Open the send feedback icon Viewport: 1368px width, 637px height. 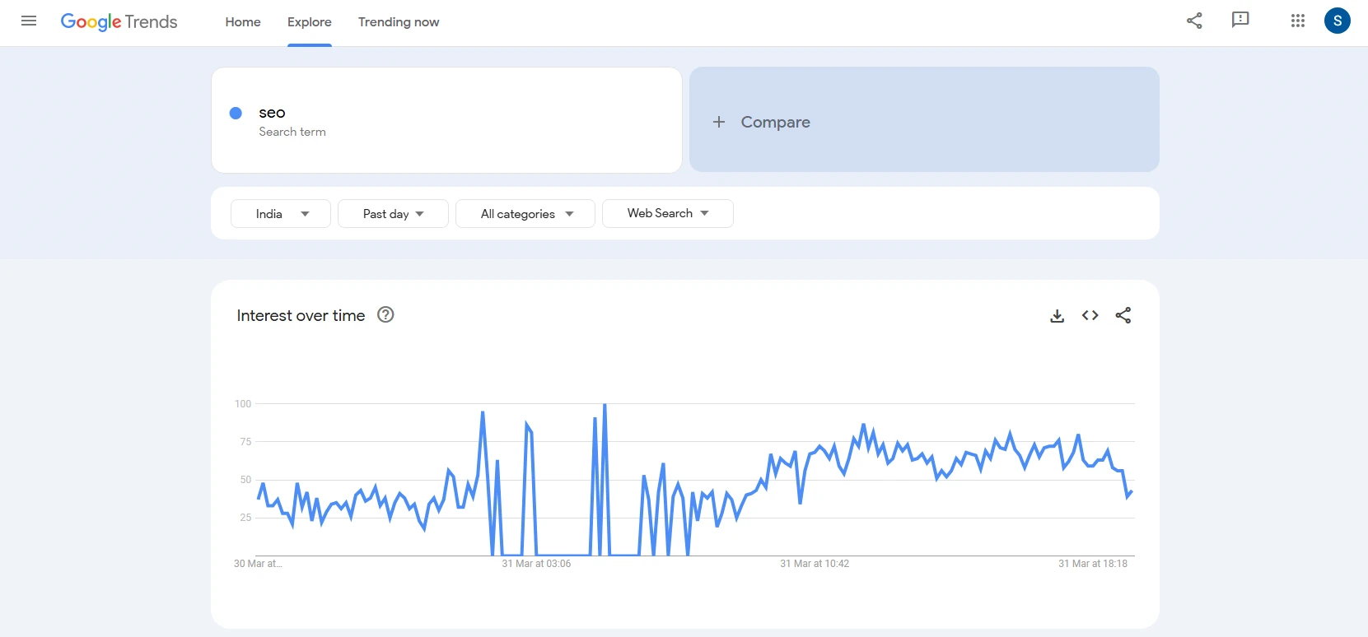(1240, 21)
